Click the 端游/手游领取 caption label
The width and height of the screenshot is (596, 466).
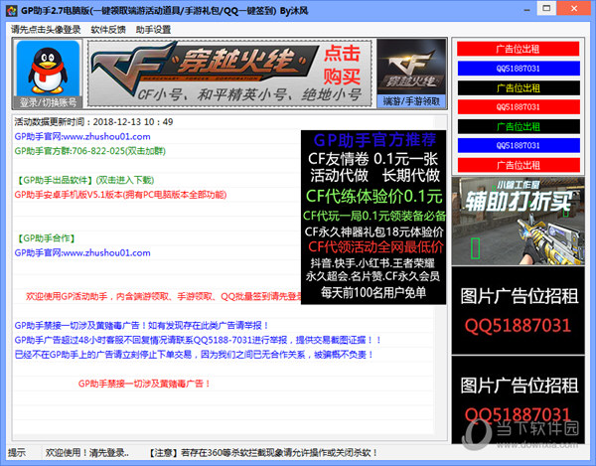pos(411,101)
